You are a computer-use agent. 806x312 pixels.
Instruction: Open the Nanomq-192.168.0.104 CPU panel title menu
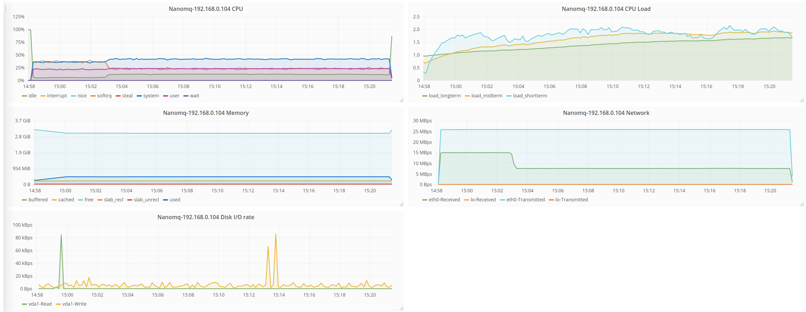click(206, 9)
